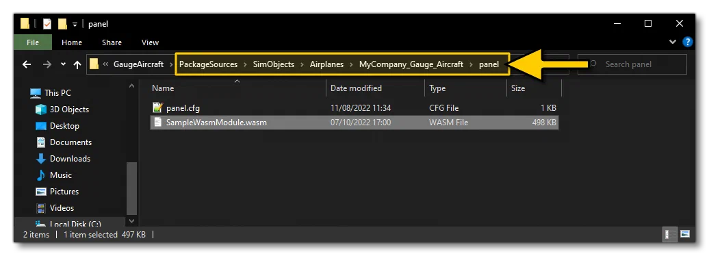Select Pictures in navigation pane
The image size is (709, 256).
click(x=64, y=192)
